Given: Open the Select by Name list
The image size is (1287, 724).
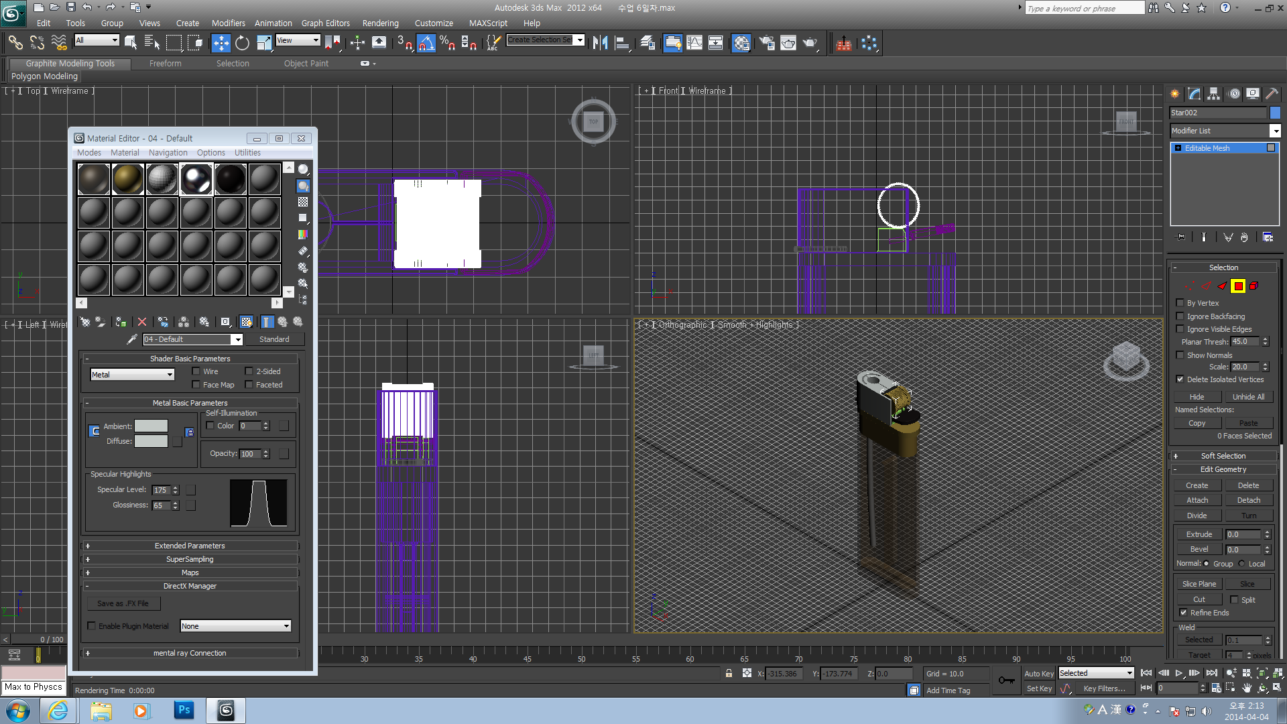Looking at the screenshot, I should (x=152, y=43).
